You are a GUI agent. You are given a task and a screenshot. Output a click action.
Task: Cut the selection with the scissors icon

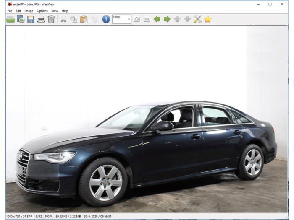(x=63, y=19)
